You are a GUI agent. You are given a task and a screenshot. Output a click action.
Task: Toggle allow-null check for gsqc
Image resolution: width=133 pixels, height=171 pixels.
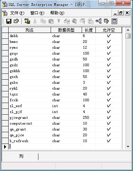[x=109, y=53]
